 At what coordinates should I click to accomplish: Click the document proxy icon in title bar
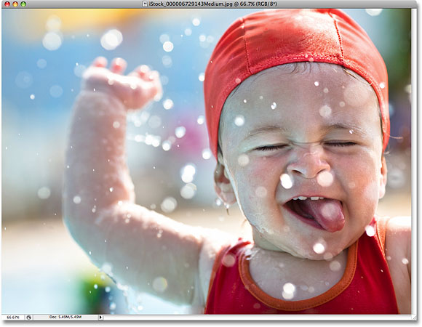[x=145, y=4]
